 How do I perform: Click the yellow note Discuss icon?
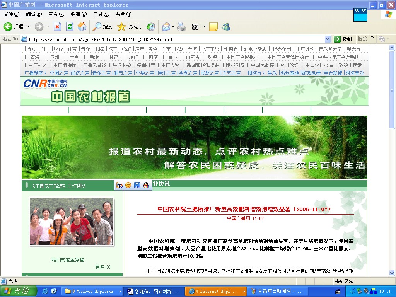[213, 27]
